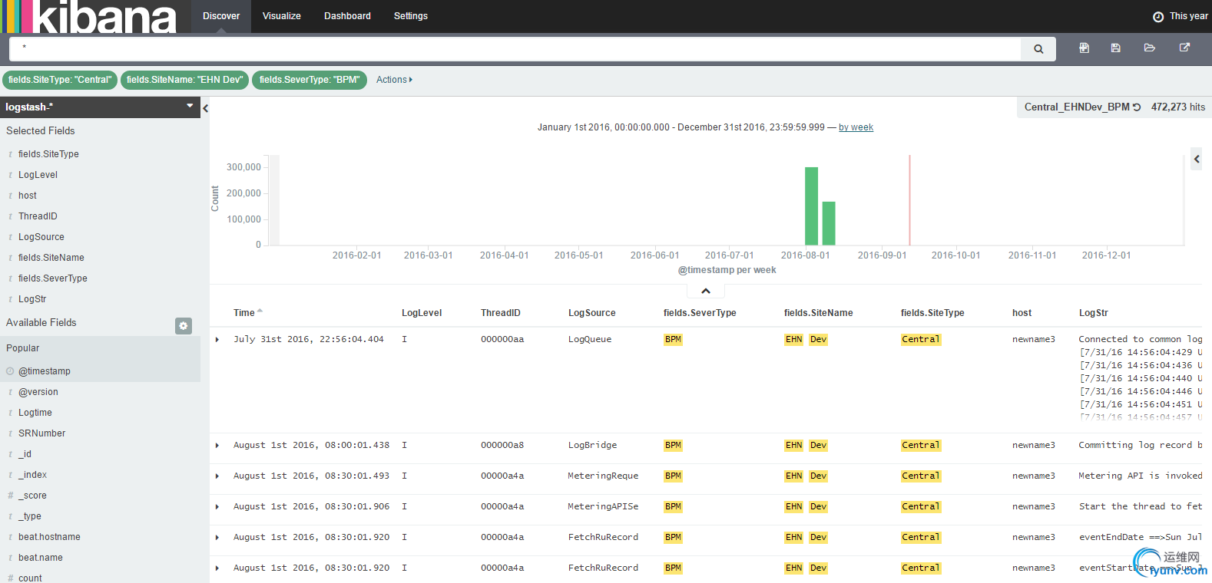Expand the August 1st 08:00:01.438 row
Image resolution: width=1212 pixels, height=583 pixels.
coord(217,445)
